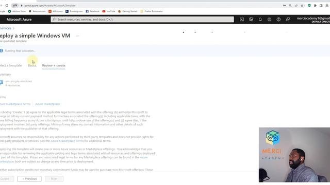Viewport: 330px width, 185px height.
Task: Open the Addons Store bookmark
Action: (x=17, y=11)
